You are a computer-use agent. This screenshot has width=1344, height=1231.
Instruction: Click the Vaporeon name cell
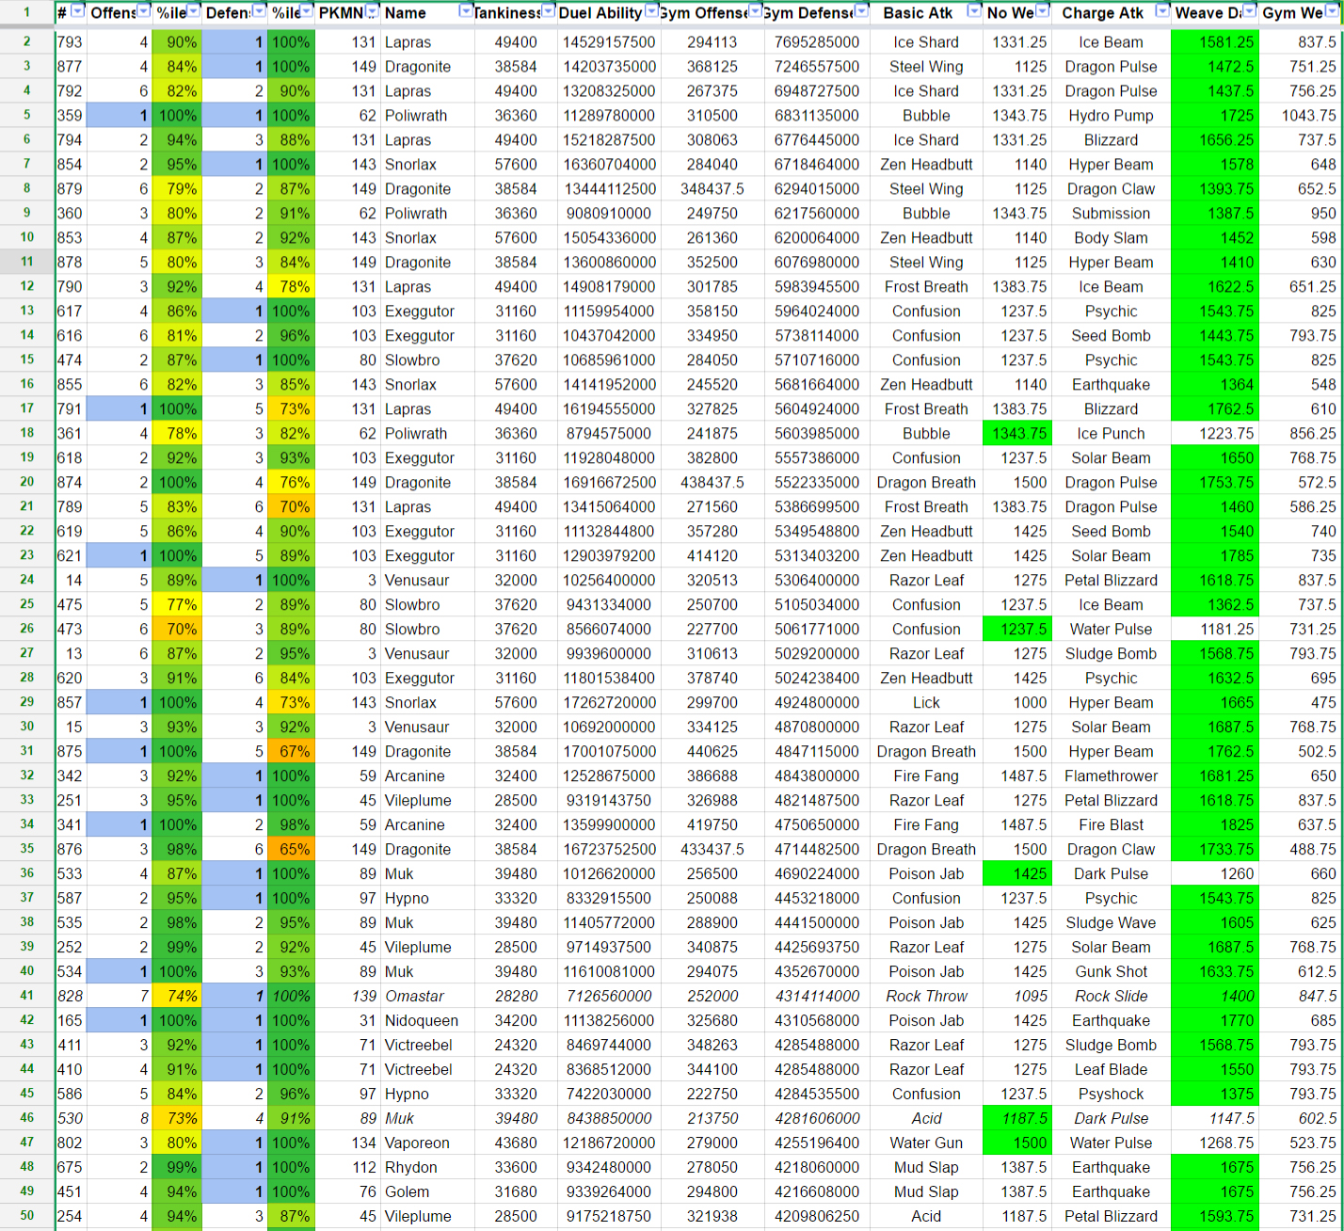(x=427, y=1143)
